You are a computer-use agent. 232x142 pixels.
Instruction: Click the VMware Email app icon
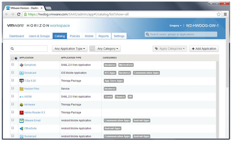point(21,121)
